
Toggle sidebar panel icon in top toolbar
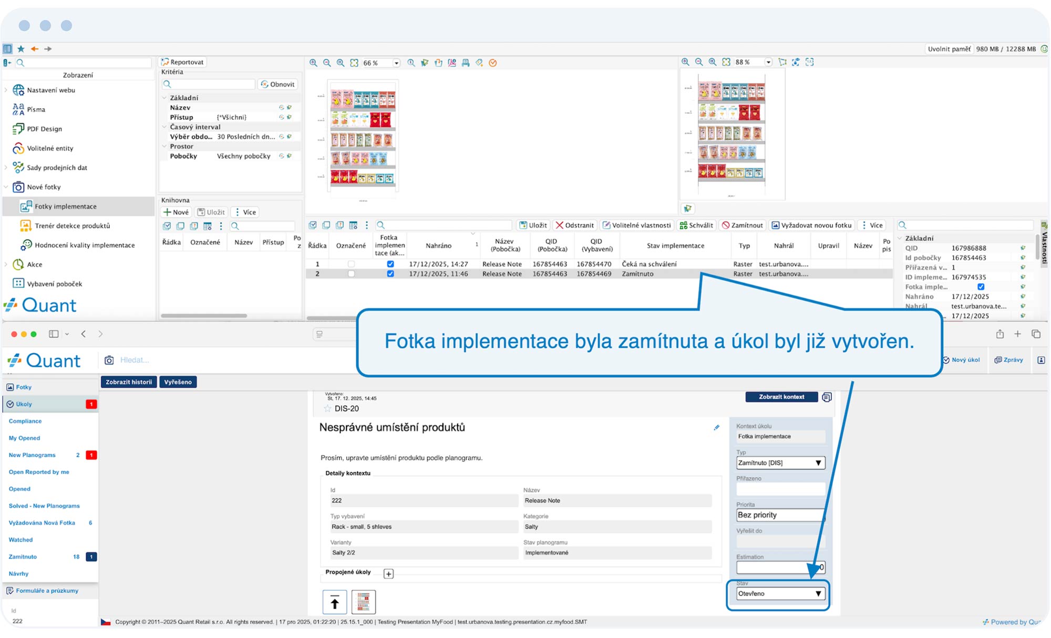click(7, 49)
